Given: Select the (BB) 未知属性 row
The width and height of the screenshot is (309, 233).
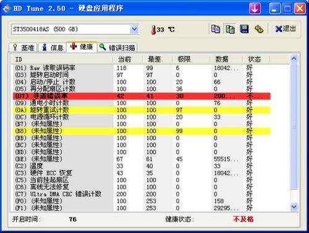Looking at the screenshot, I should [x=142, y=138].
